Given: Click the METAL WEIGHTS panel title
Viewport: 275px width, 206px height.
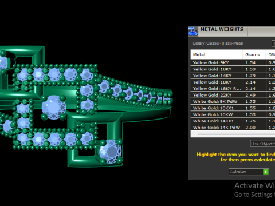Looking at the screenshot, I should tap(222, 29).
